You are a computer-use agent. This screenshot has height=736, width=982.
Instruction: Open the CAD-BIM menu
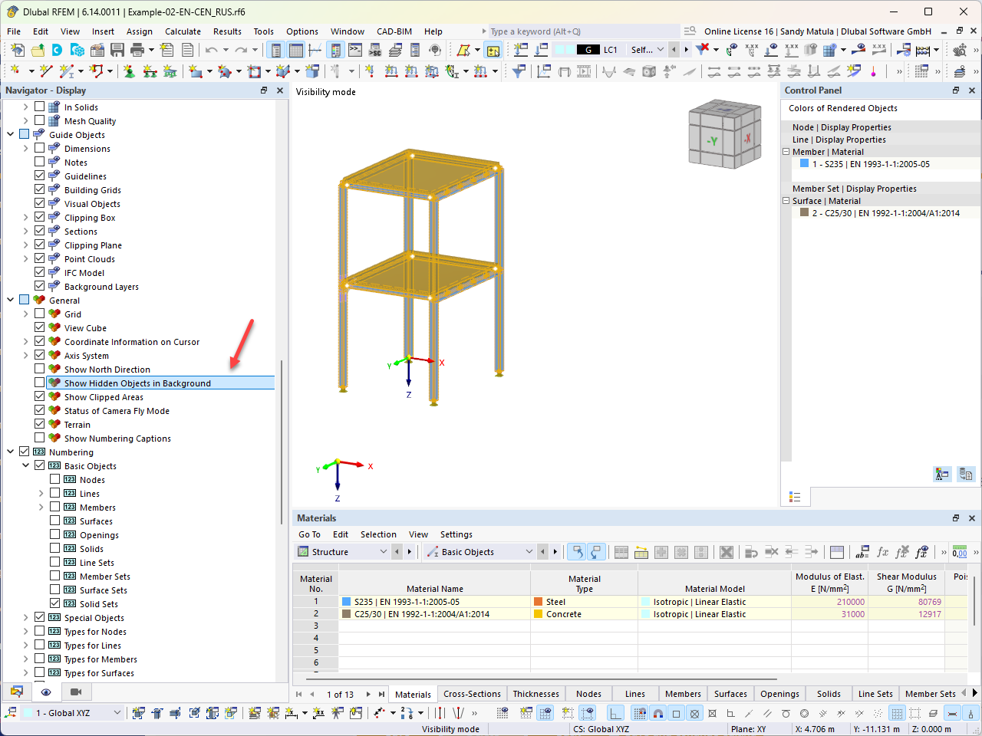click(394, 31)
